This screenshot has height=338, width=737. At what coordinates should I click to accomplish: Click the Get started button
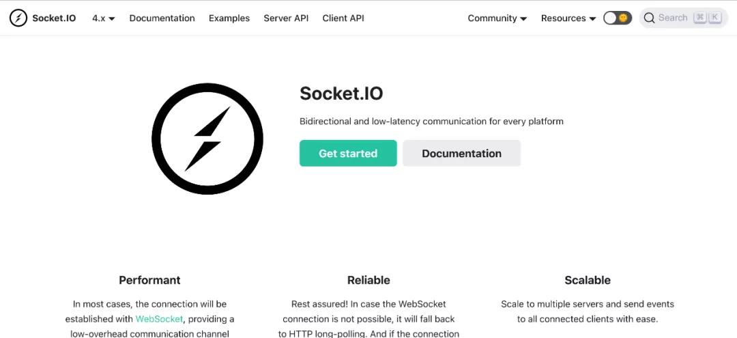[348, 153]
